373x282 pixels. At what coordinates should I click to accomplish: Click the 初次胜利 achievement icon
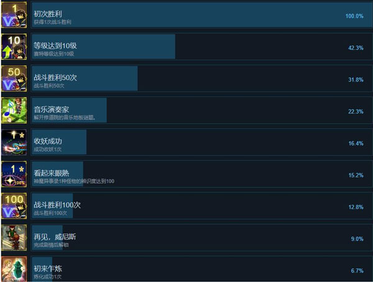[x=14, y=15]
